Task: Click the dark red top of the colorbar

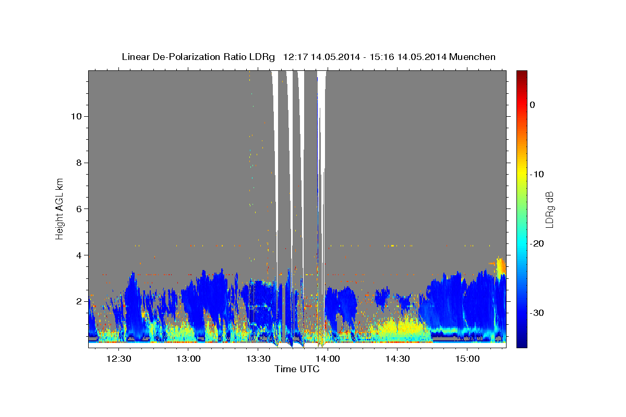Action: point(522,74)
